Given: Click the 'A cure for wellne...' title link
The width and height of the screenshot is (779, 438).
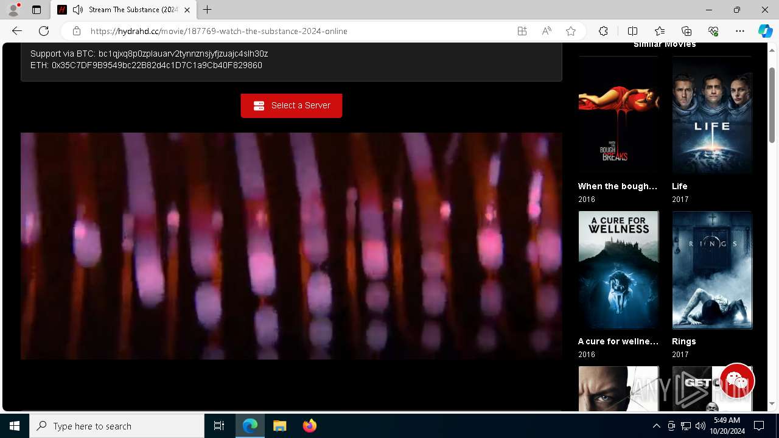Looking at the screenshot, I should [x=618, y=341].
